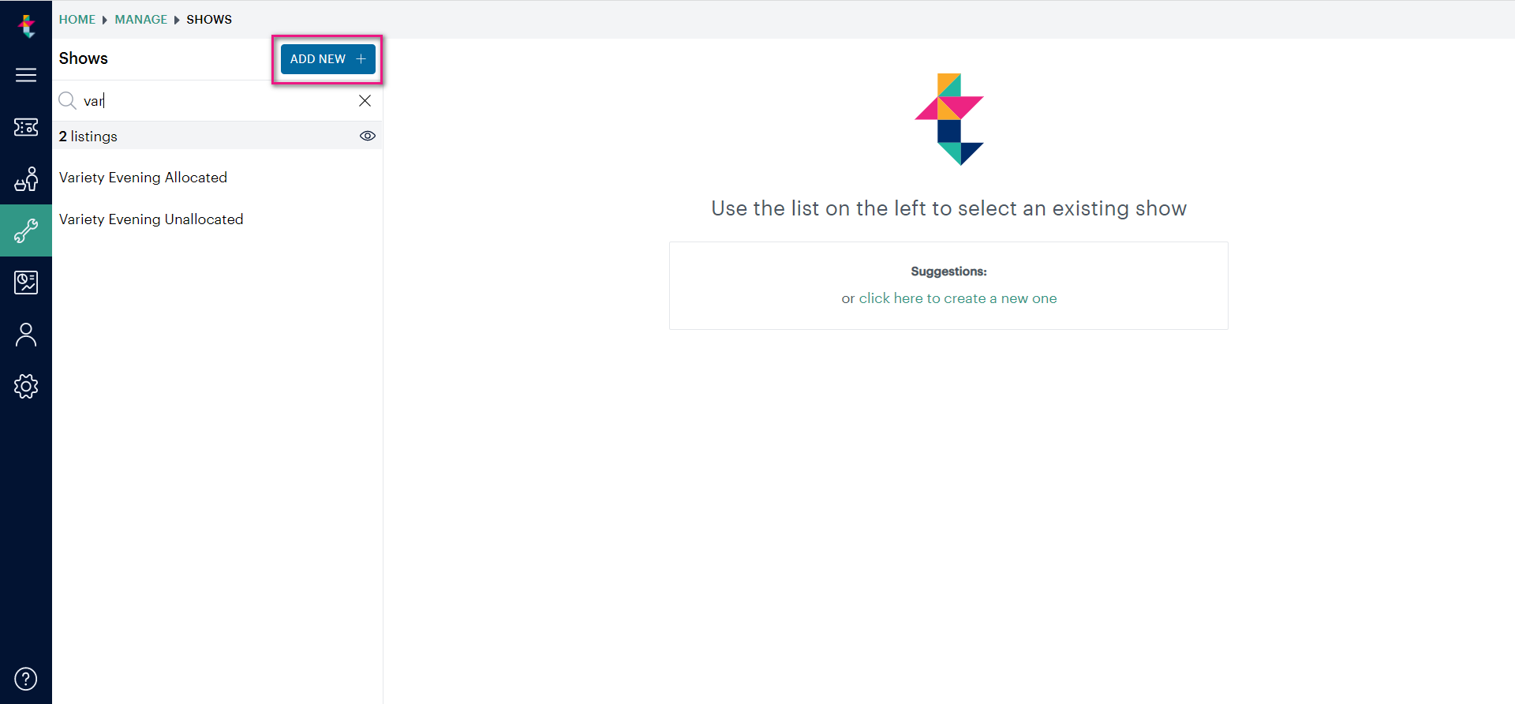The width and height of the screenshot is (1515, 704).
Task: Click into the shows search field containing 'var'
Action: click(x=217, y=100)
